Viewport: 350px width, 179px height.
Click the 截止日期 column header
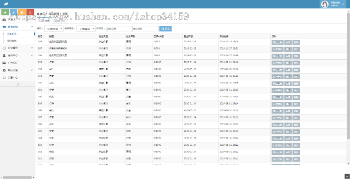(188, 36)
